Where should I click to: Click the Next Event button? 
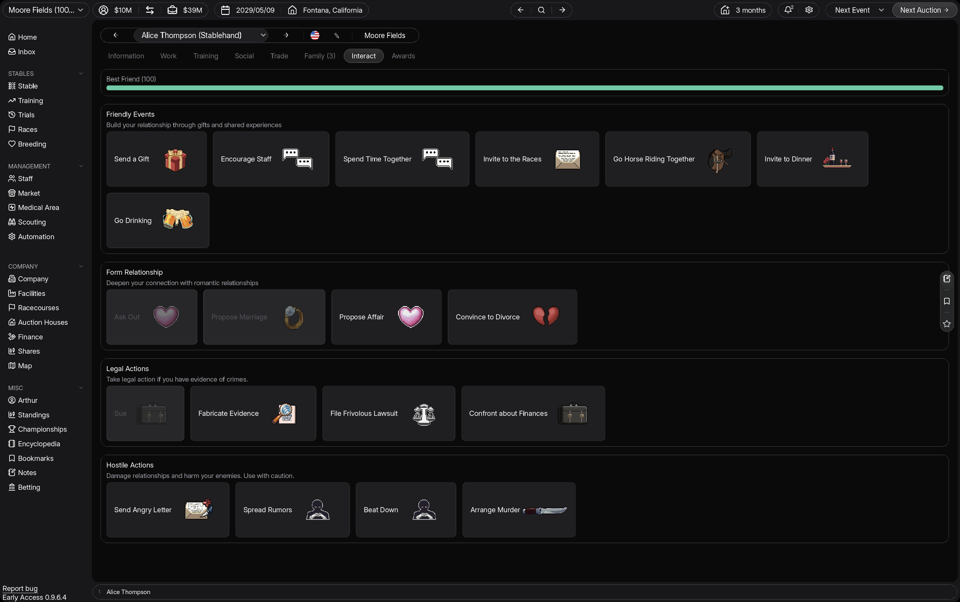pyautogui.click(x=852, y=10)
